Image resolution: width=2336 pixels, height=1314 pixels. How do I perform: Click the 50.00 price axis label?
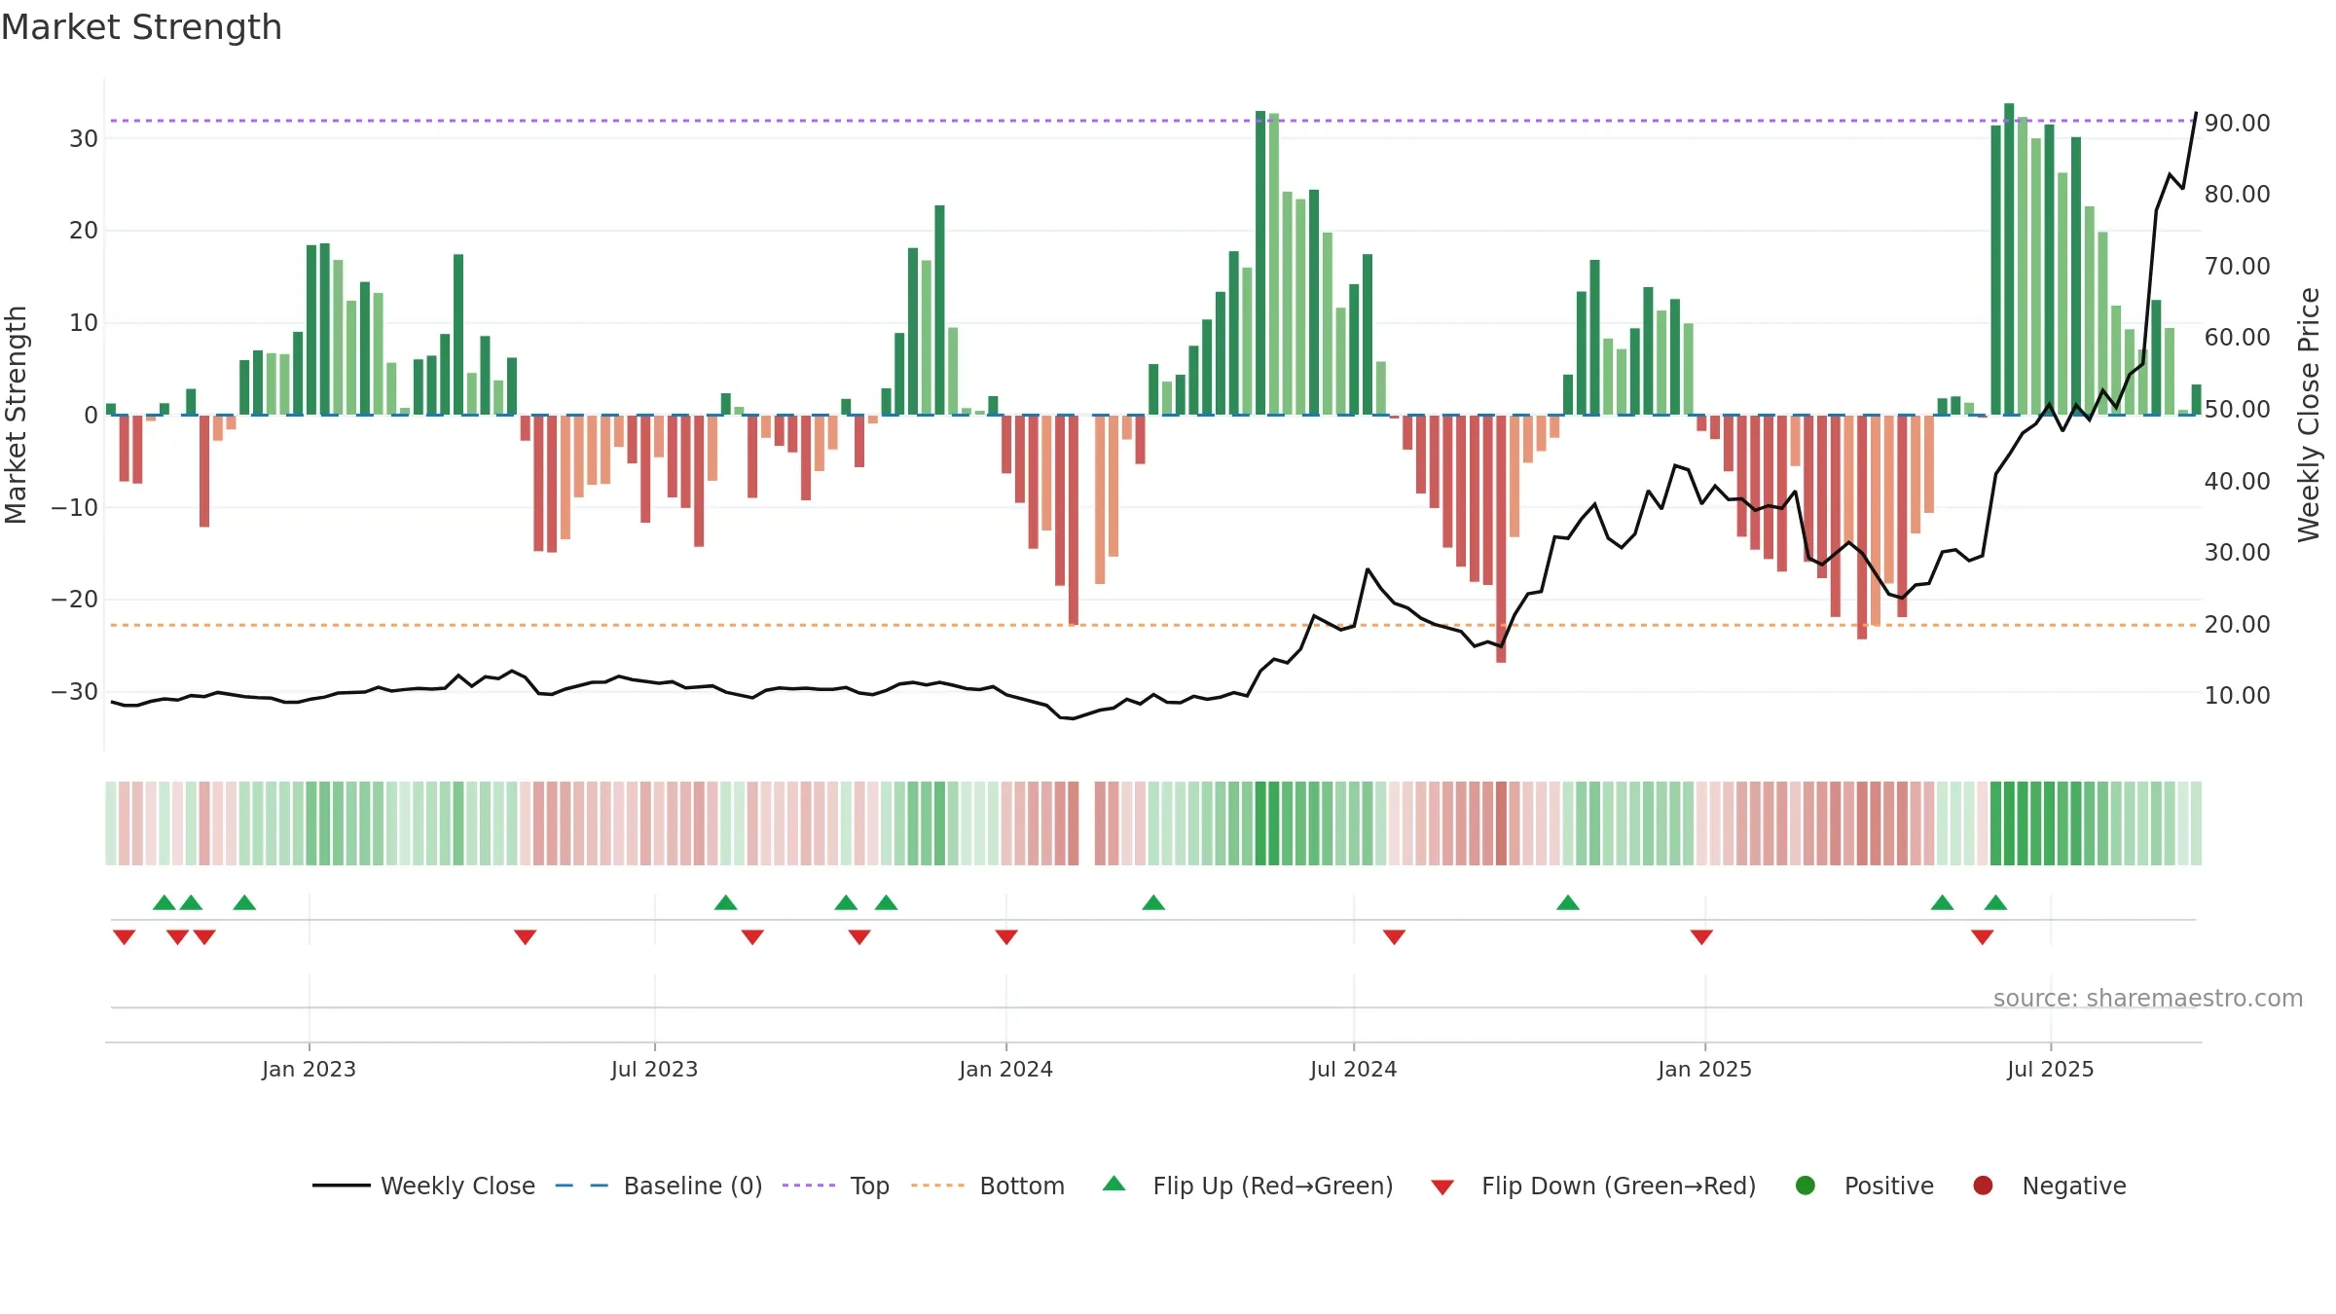click(x=2237, y=409)
